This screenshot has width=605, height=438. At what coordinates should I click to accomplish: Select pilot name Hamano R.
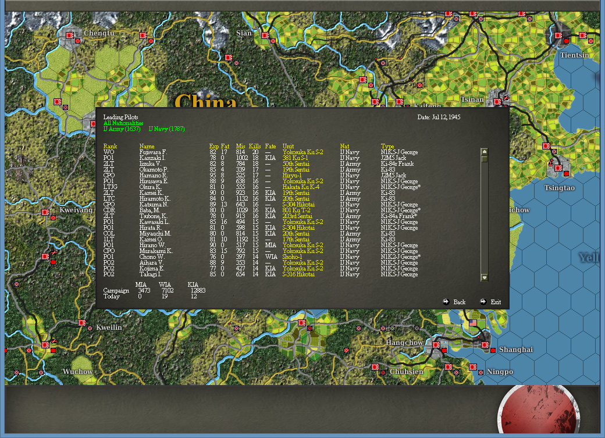click(x=153, y=175)
